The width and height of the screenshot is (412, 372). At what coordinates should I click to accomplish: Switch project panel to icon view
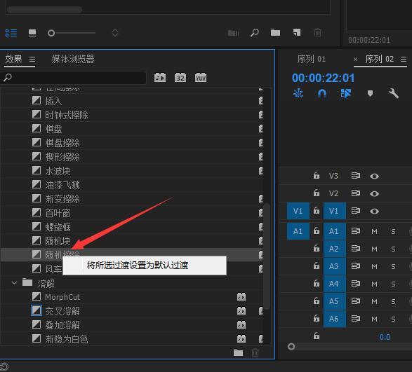click(32, 33)
